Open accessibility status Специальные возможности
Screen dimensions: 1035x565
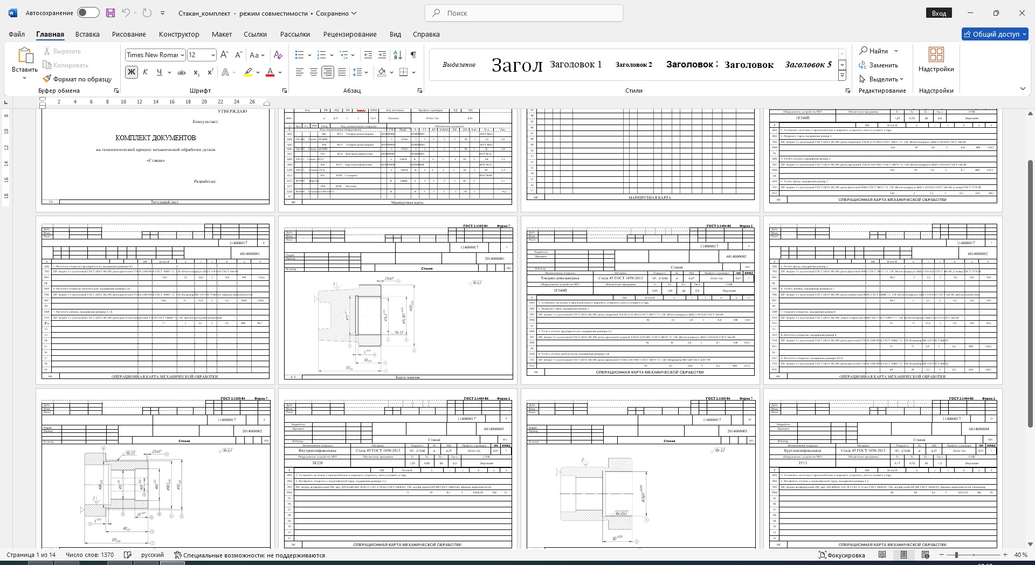tap(250, 555)
